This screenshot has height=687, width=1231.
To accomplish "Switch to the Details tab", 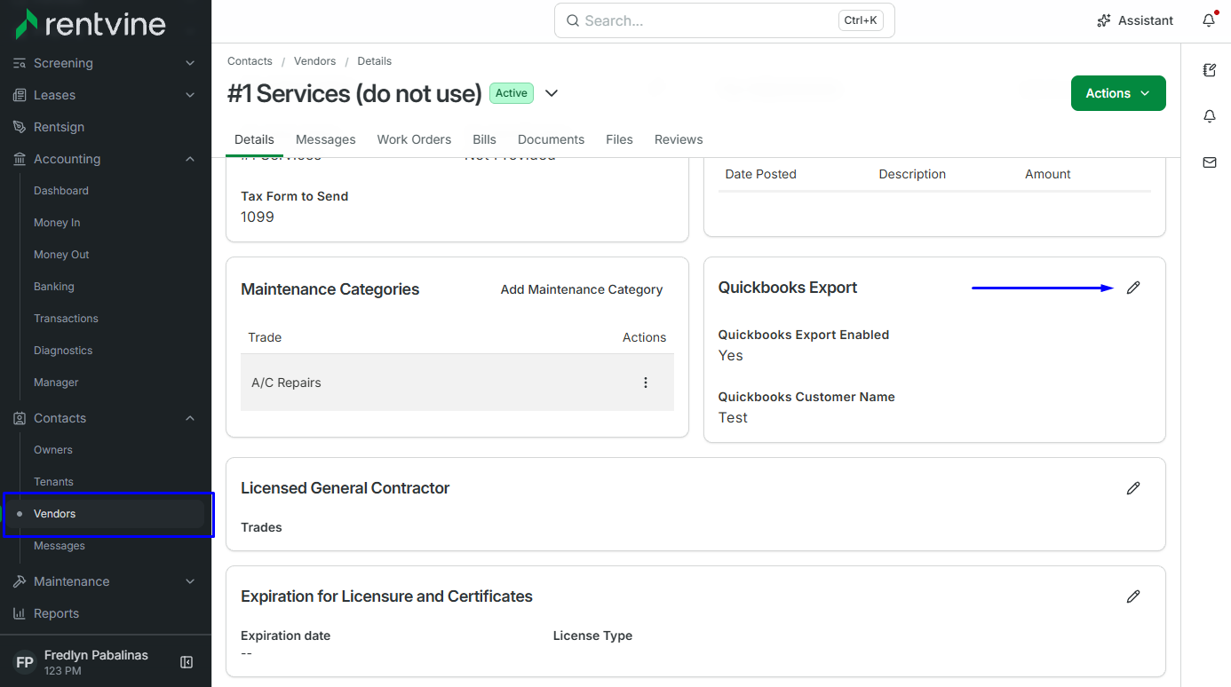I will click(x=254, y=139).
